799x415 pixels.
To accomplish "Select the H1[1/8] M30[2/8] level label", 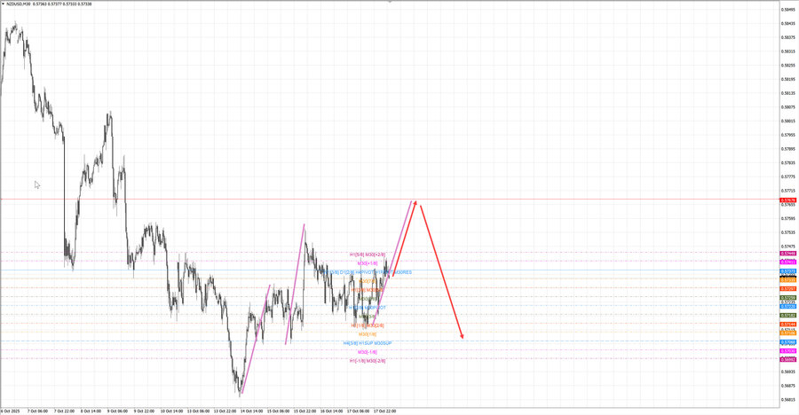I will click(368, 325).
